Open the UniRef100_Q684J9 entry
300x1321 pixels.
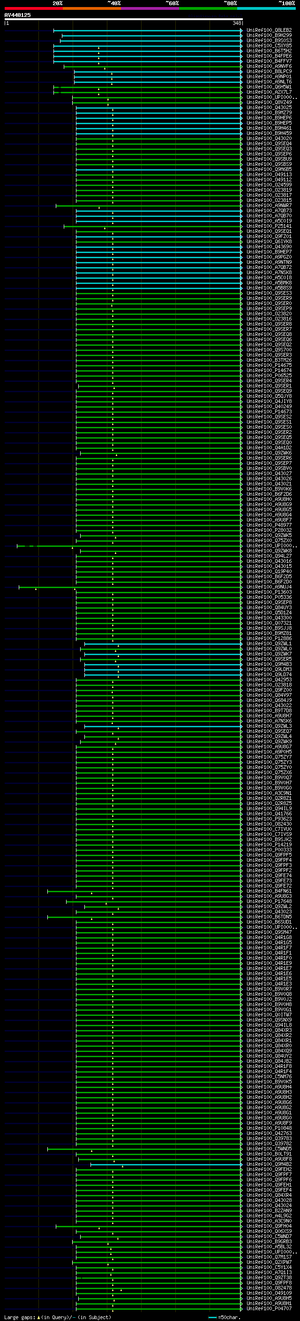pos(269,700)
